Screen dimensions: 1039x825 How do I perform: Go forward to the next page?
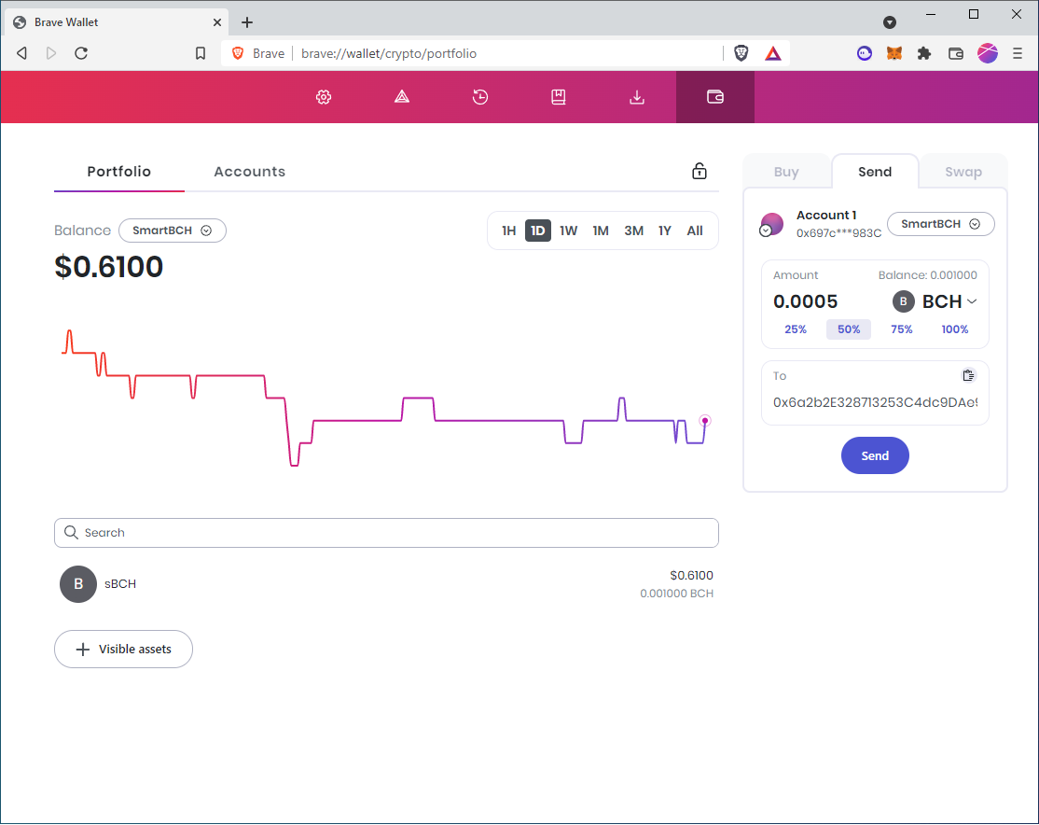click(51, 53)
